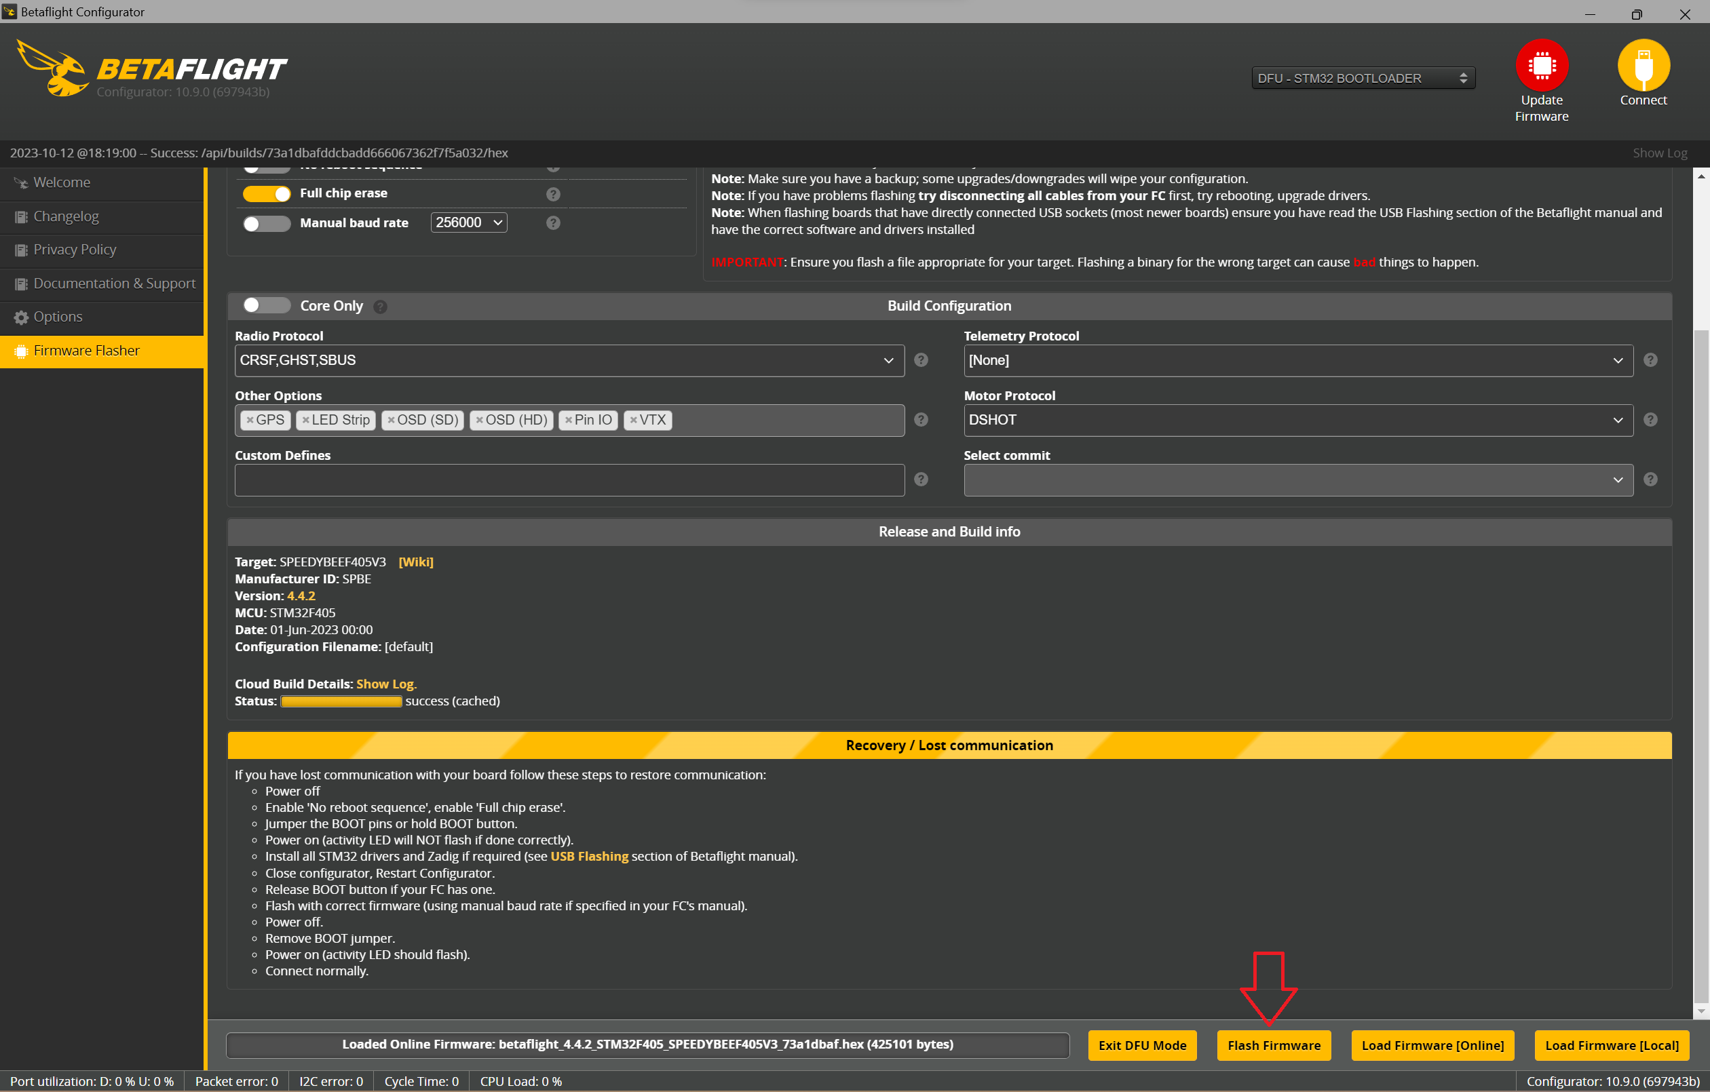Remove the OSD (HD) option tag
Screen dimensions: 1710x1092
[479, 421]
